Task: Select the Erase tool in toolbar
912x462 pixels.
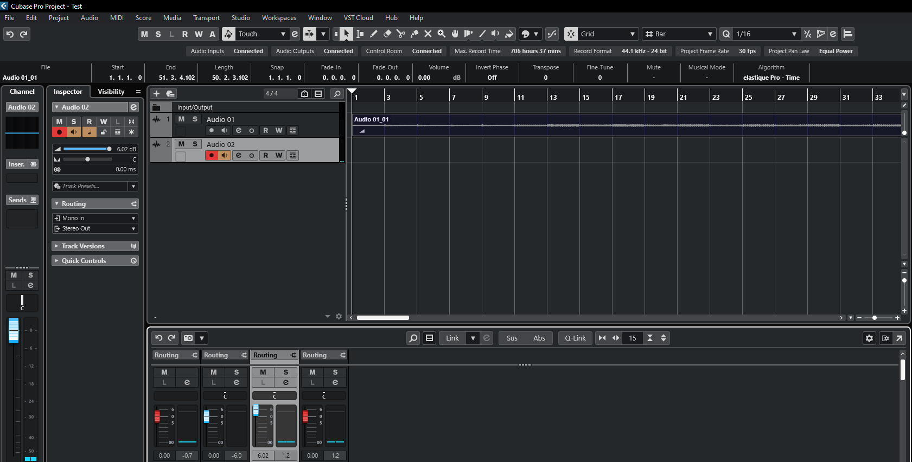Action: [387, 34]
